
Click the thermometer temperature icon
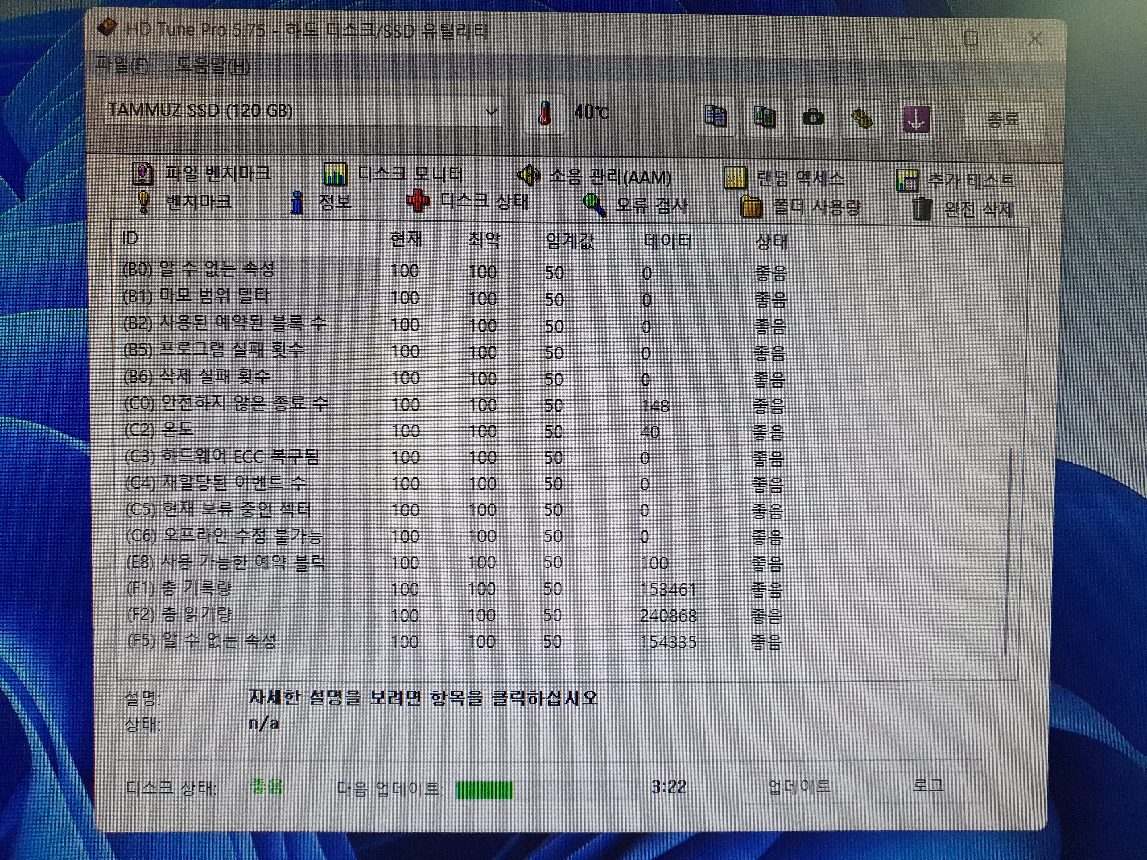point(544,114)
